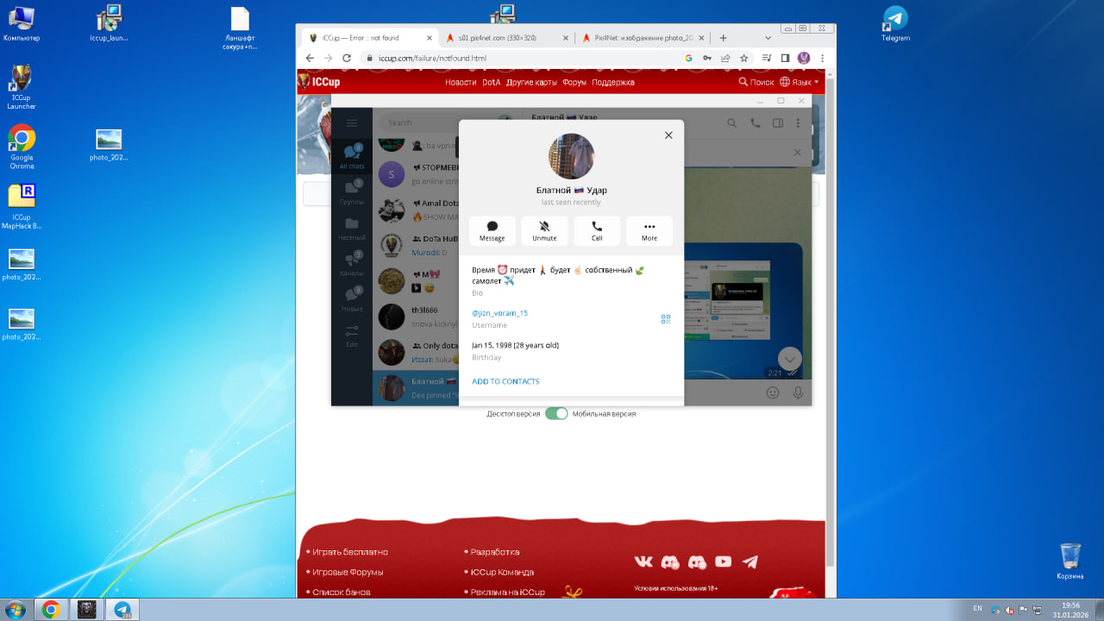Open the Группы chat folder

(x=352, y=192)
